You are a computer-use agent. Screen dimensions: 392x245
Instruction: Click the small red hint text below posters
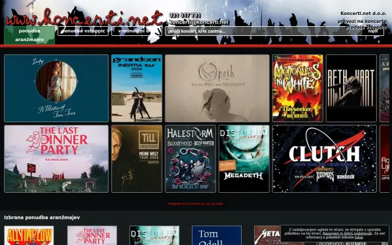[x=195, y=204]
